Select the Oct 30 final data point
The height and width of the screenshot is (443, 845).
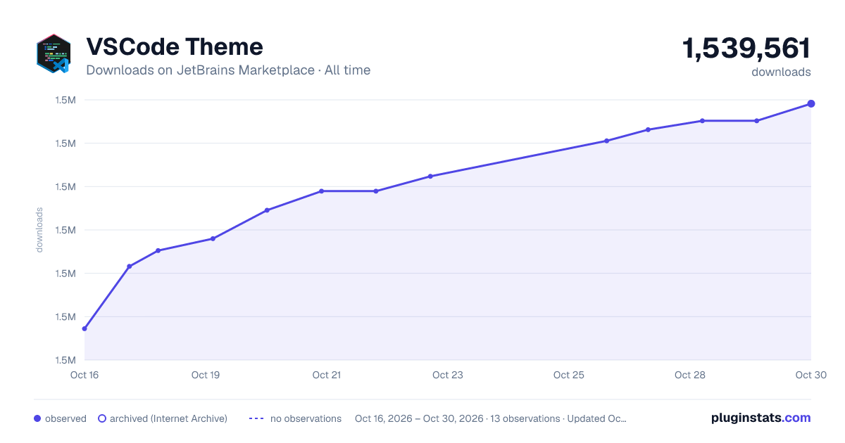coord(811,104)
